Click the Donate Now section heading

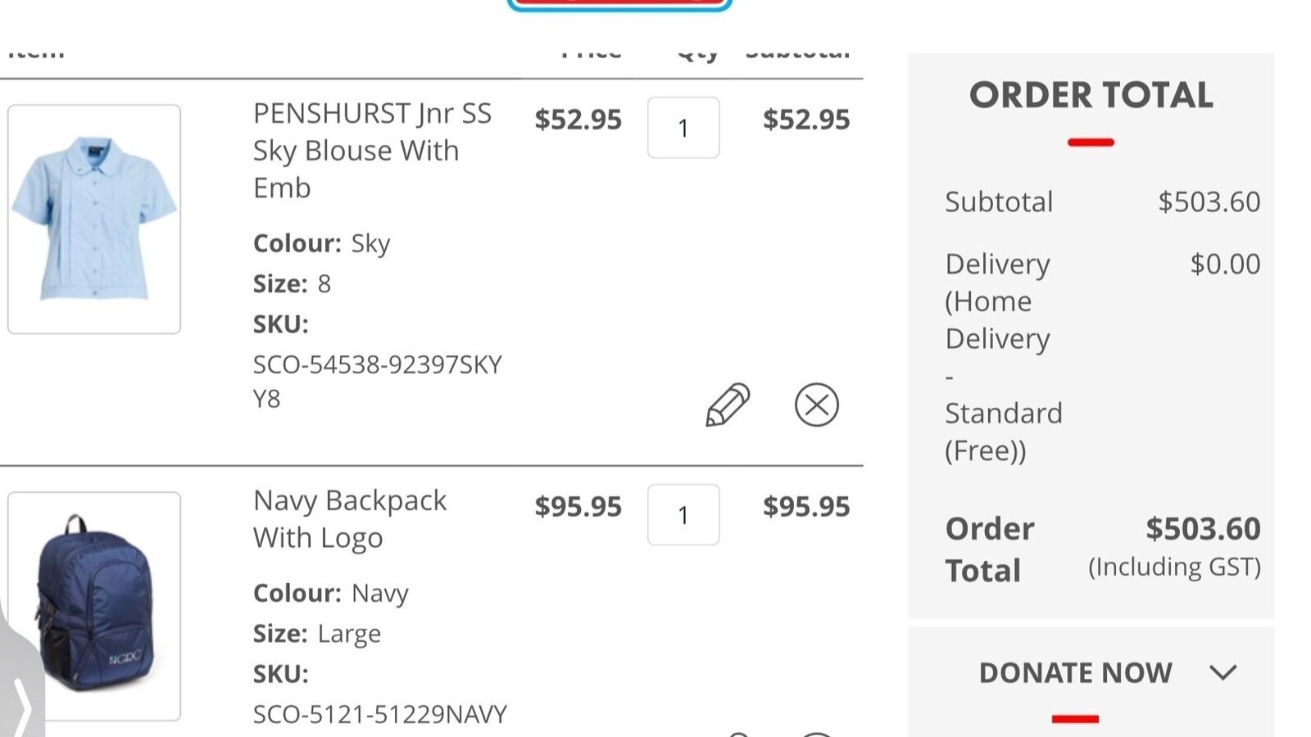click(1075, 673)
